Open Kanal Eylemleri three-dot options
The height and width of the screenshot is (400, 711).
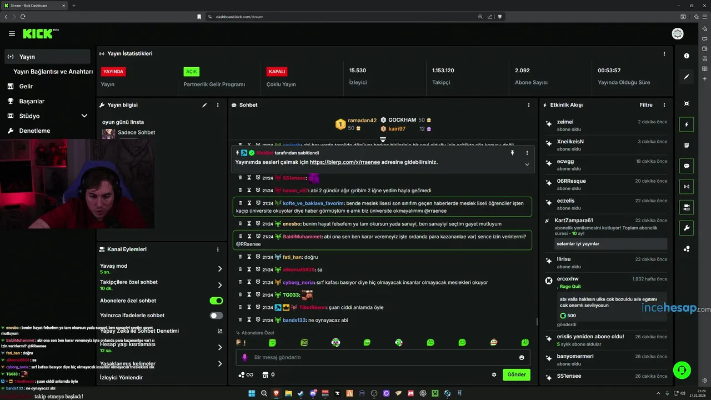218,249
